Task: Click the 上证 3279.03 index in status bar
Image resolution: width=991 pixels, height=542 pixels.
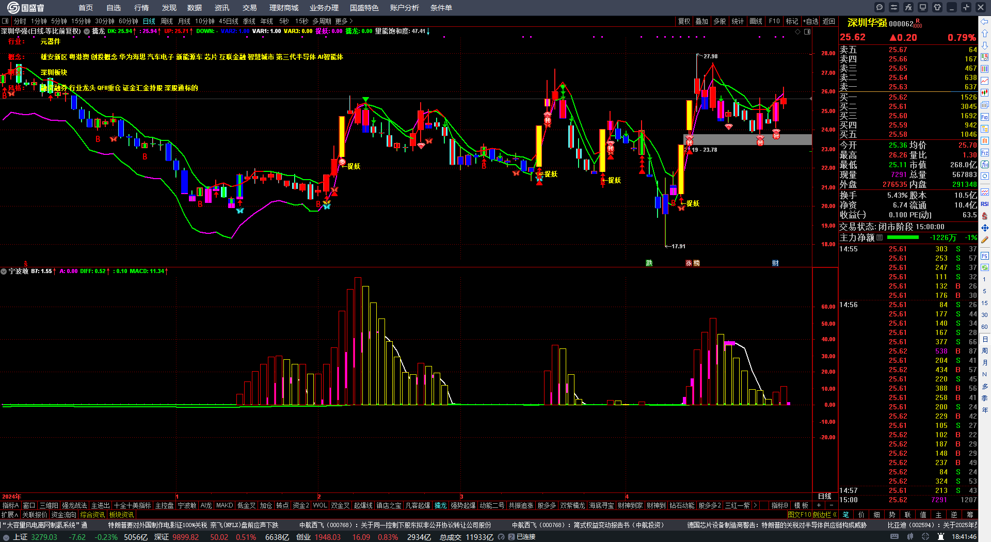Action: point(35,537)
